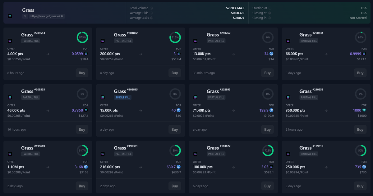
Task: Click the Total Volume value $2,203,744.2
Action: pyautogui.click(x=235, y=8)
